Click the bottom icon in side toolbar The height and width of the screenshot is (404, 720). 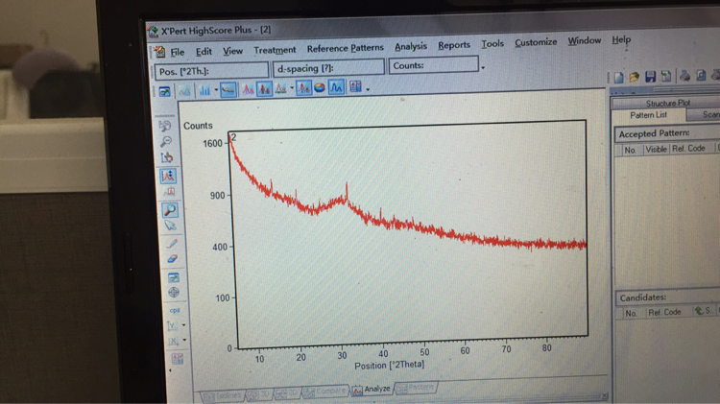pyautogui.click(x=178, y=359)
